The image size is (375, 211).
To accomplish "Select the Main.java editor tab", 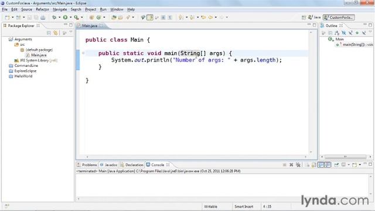I will (90, 26).
